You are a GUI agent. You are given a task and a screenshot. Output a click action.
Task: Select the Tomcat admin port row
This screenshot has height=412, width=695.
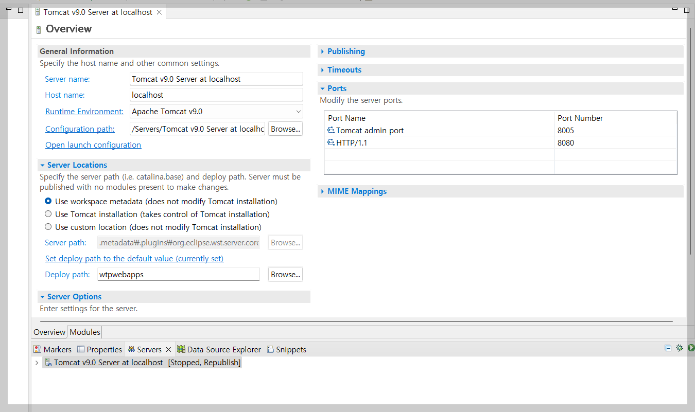point(500,131)
